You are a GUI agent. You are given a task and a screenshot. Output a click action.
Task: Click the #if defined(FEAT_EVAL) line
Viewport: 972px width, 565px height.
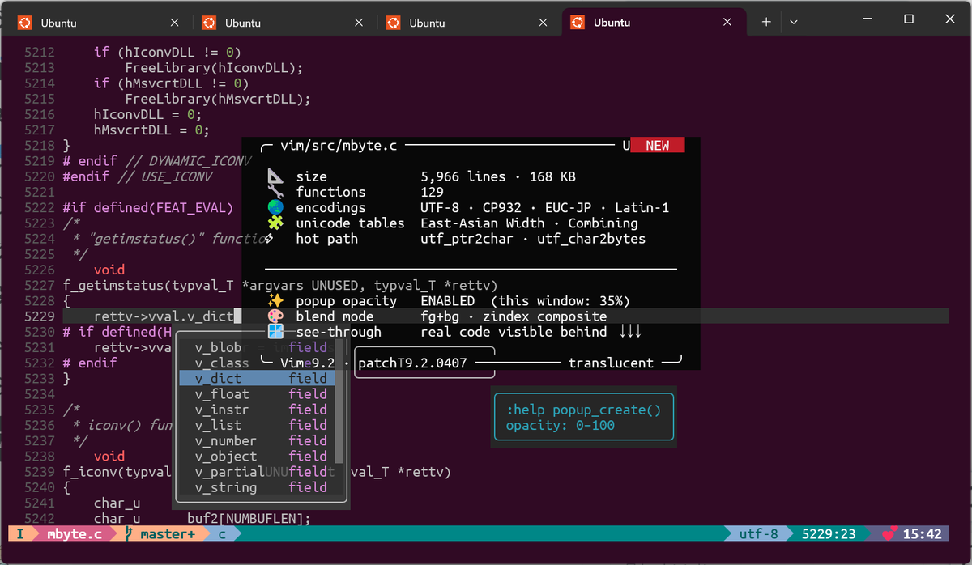click(147, 207)
